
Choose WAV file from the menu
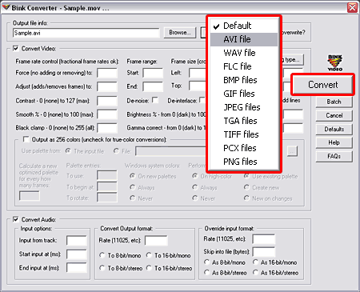click(x=244, y=53)
